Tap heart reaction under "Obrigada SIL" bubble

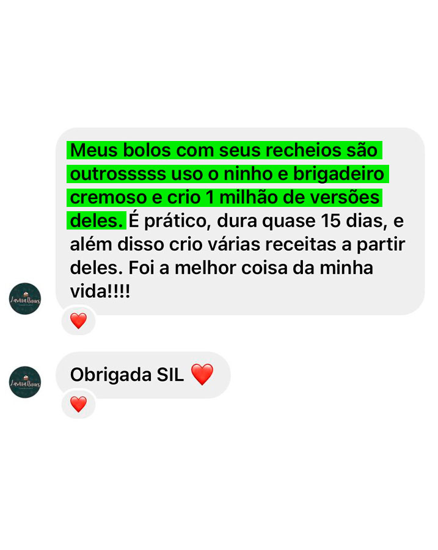(78, 404)
